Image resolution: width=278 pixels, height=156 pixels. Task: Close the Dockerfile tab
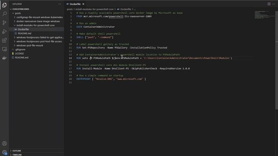coord(83,4)
